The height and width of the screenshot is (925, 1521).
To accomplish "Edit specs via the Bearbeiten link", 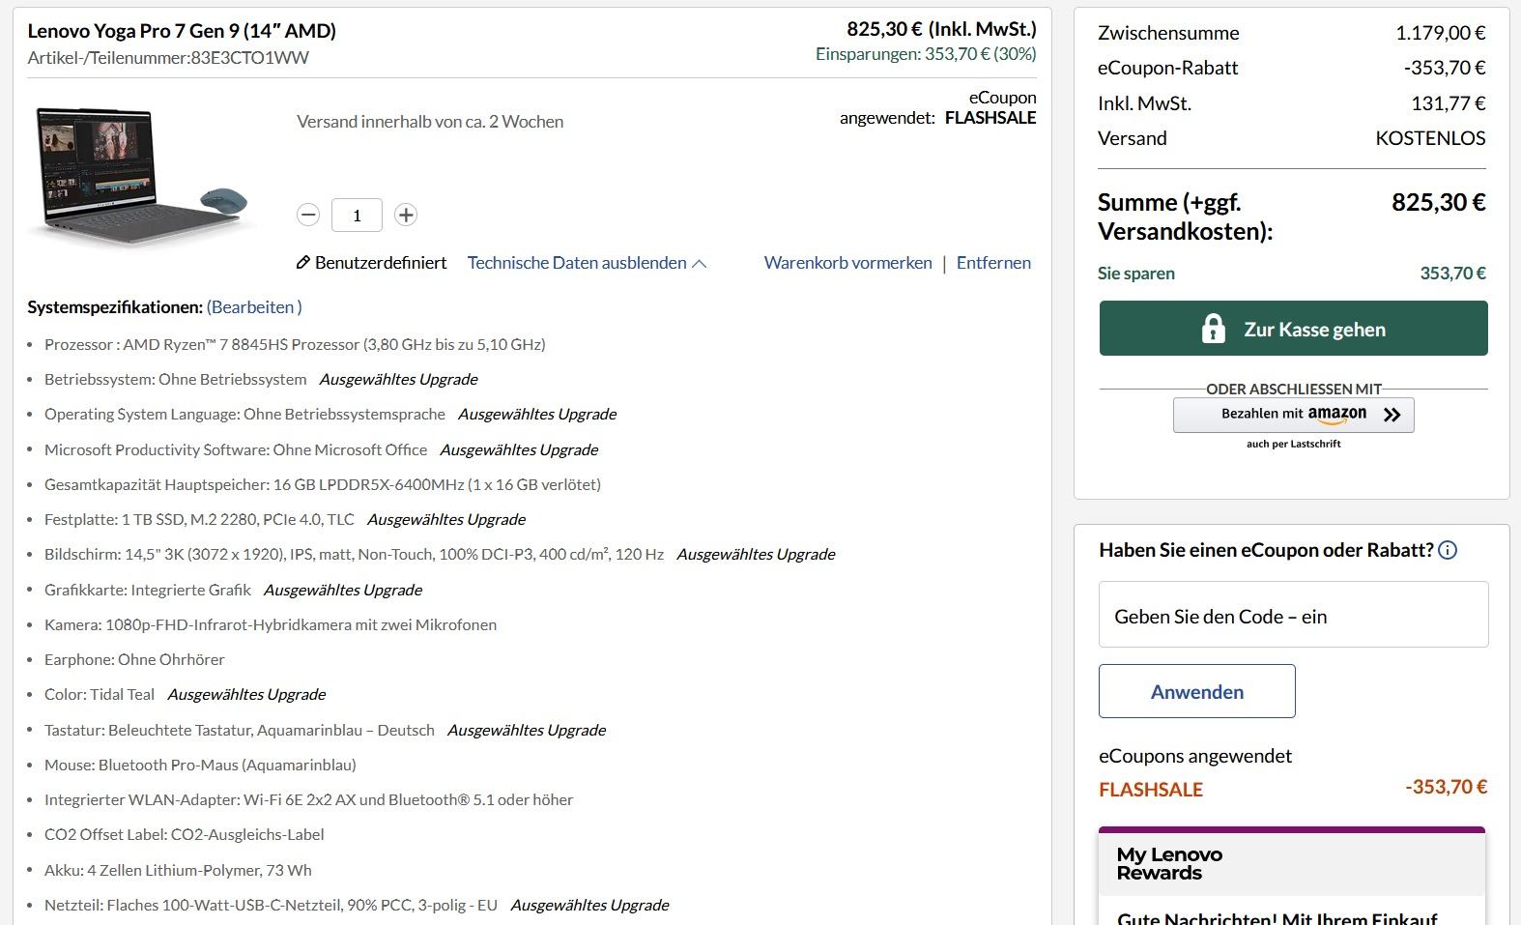I will click(x=253, y=307).
